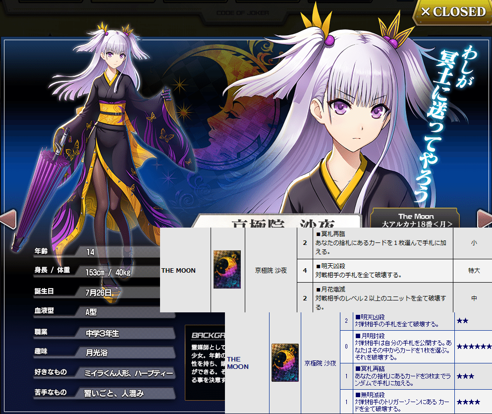Viewport: 492px width, 414px height.
Task: Click 'THE MOON' text in upper table
Action: 178,270
